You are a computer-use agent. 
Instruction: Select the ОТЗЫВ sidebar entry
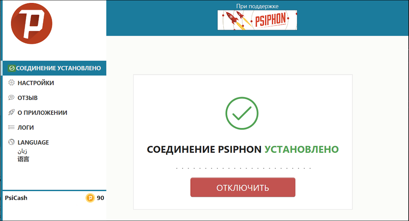coord(28,98)
